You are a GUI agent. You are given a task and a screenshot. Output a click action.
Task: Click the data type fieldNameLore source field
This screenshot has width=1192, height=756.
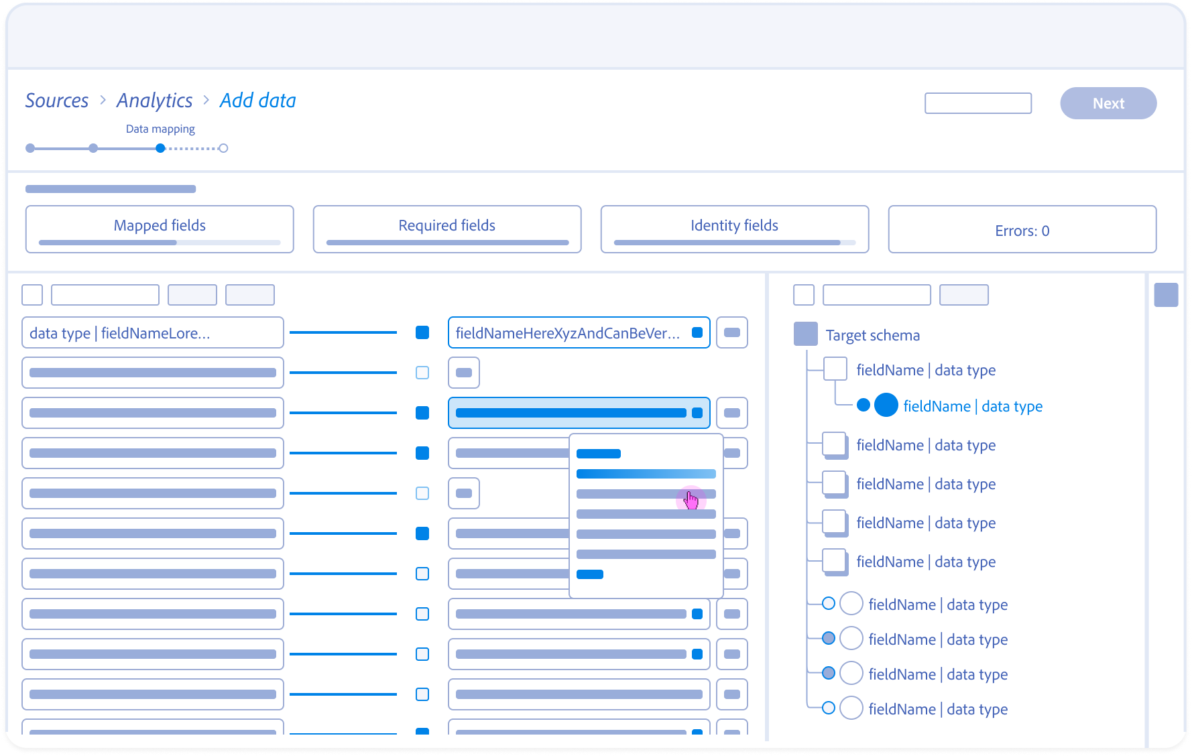pos(153,332)
